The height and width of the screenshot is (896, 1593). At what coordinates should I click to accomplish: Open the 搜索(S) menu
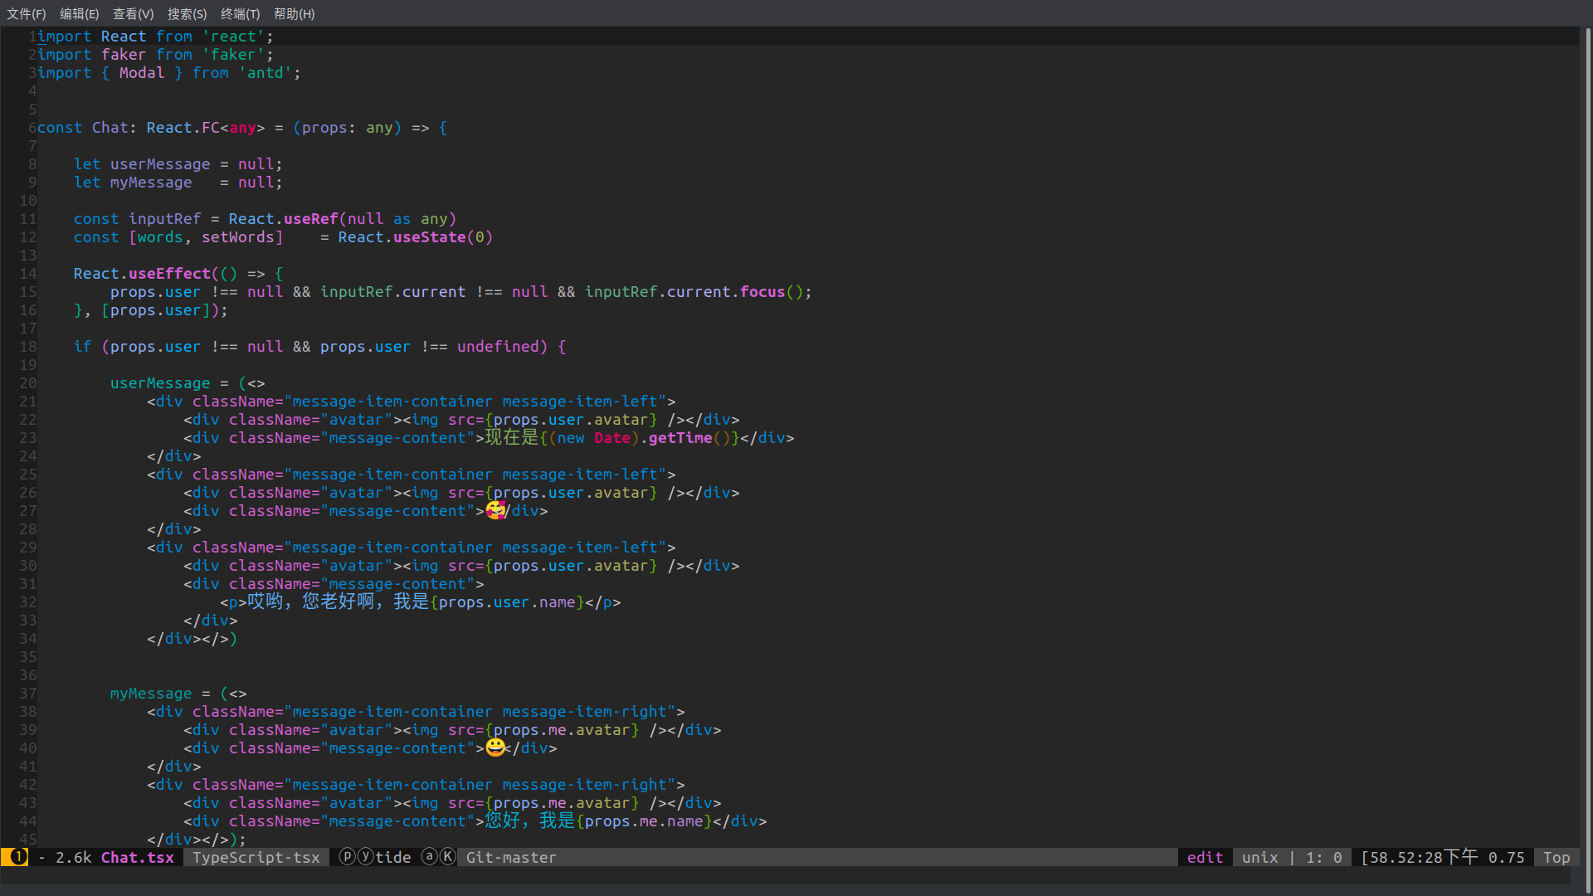coord(188,14)
